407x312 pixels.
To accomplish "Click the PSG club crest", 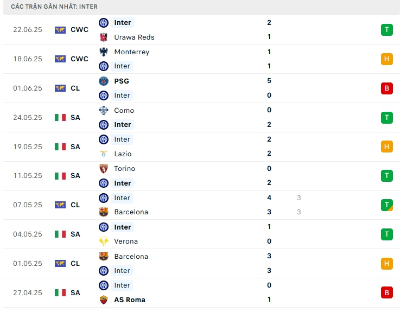I will tap(104, 81).
